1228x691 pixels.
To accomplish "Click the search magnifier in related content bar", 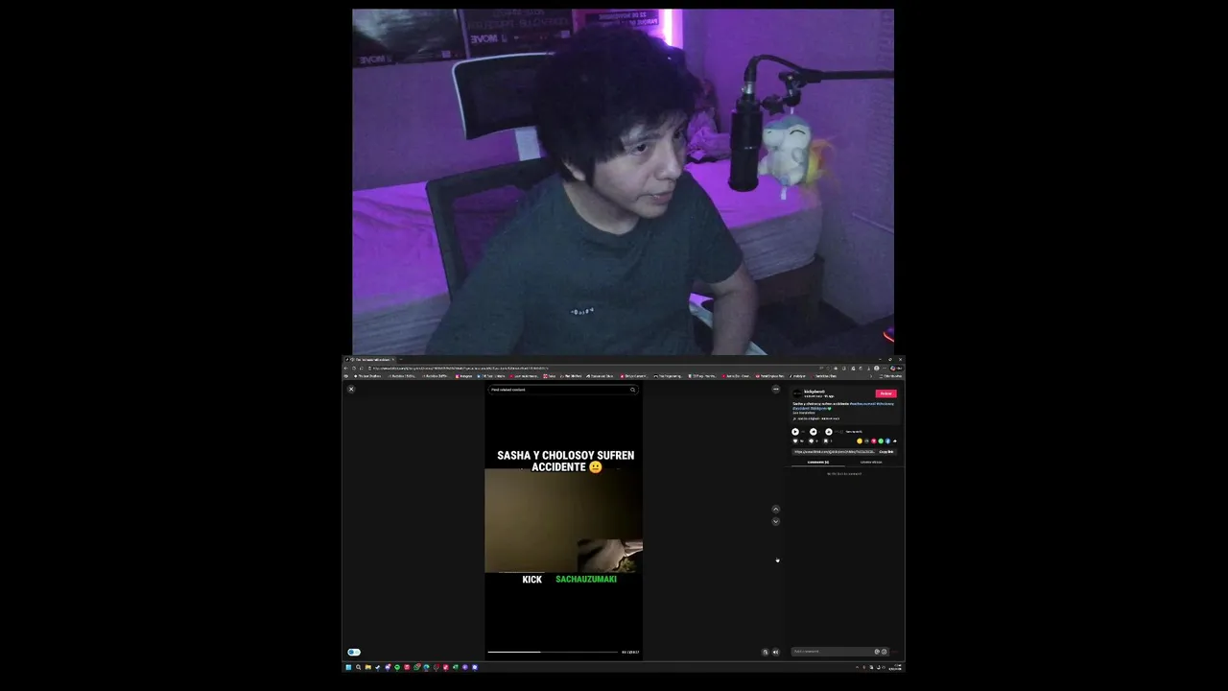I will [x=633, y=390].
